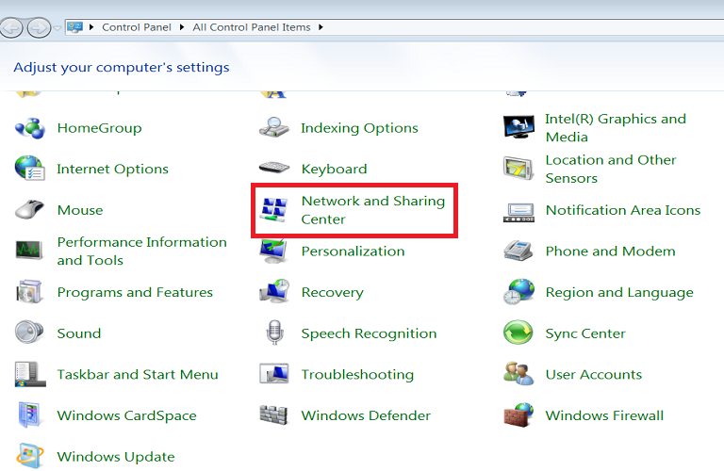This screenshot has width=724, height=471.
Task: Click the Network and Sharing Center icon
Action: [x=274, y=210]
